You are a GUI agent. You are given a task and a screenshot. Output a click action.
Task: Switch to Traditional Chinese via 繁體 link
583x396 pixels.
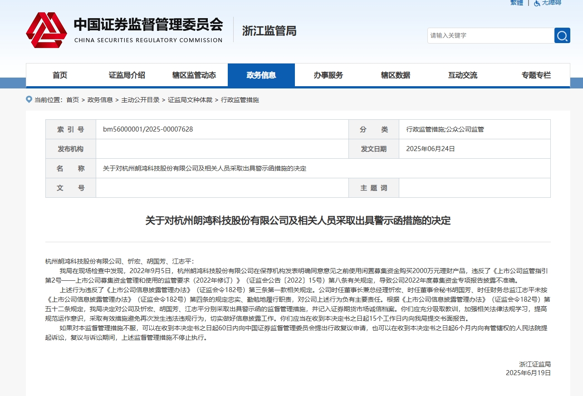tap(516, 3)
